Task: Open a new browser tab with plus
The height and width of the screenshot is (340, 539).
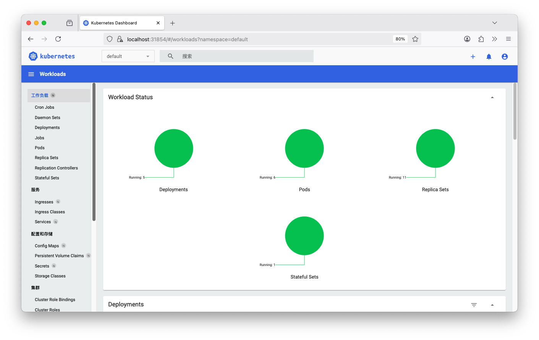Action: (x=173, y=23)
